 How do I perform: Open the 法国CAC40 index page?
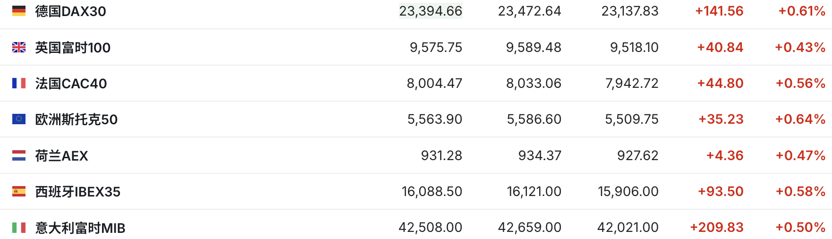pyautogui.click(x=71, y=84)
